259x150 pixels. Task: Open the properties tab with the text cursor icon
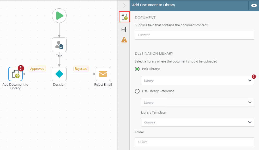pos(124,29)
